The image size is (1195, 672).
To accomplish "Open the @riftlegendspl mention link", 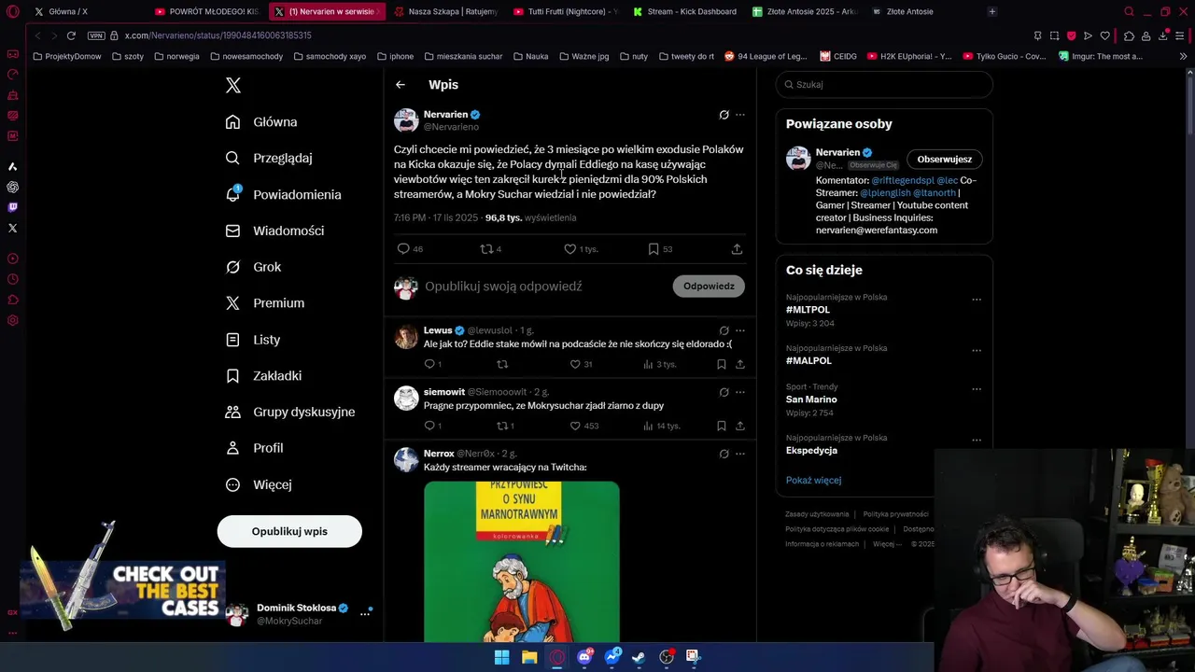I will [x=903, y=180].
